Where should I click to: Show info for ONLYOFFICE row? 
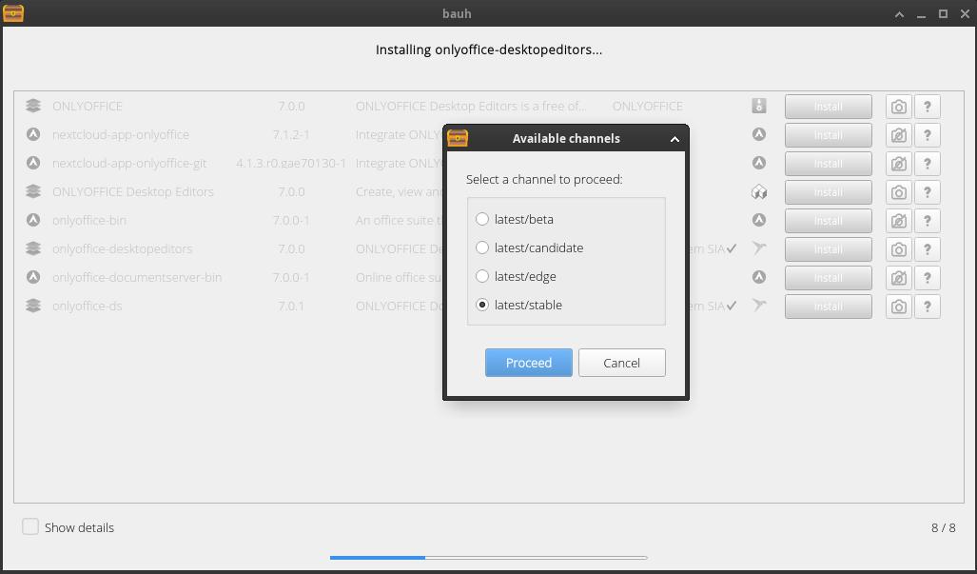click(x=928, y=107)
